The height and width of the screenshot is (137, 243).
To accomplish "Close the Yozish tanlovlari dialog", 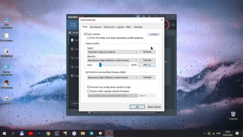I will pos(162,20).
